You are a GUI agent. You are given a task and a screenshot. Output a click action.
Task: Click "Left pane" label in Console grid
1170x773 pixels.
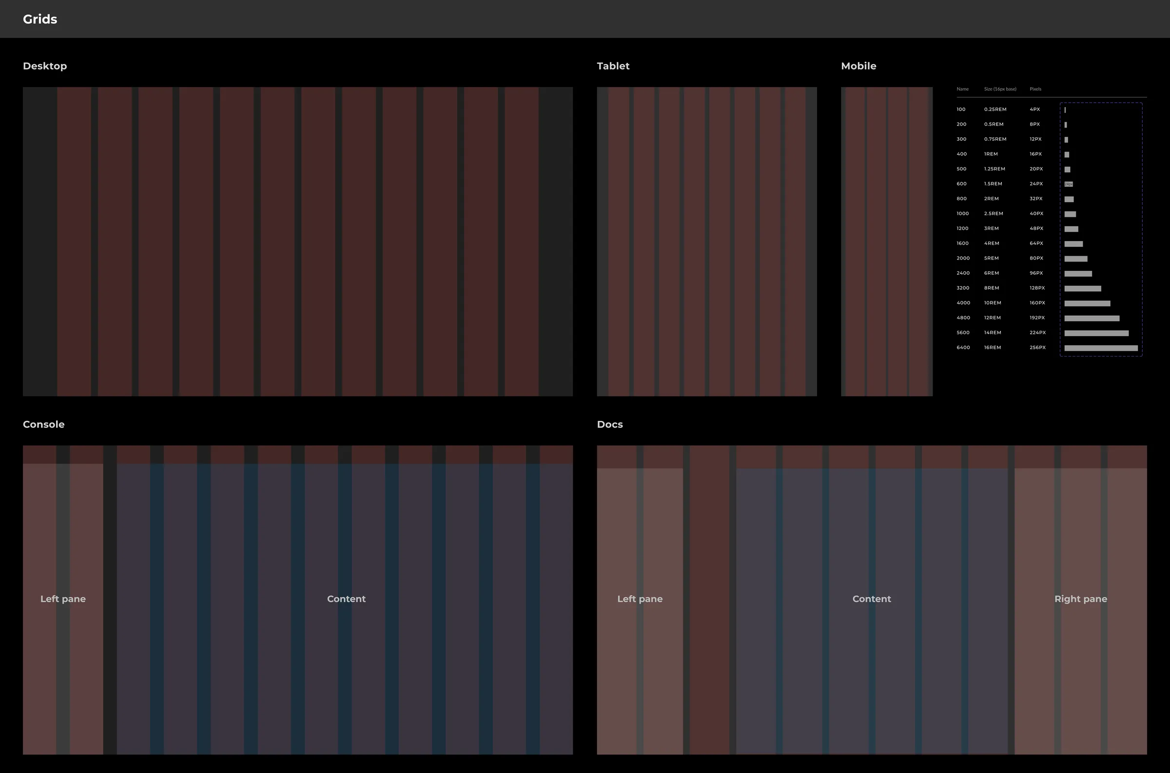pyautogui.click(x=63, y=599)
